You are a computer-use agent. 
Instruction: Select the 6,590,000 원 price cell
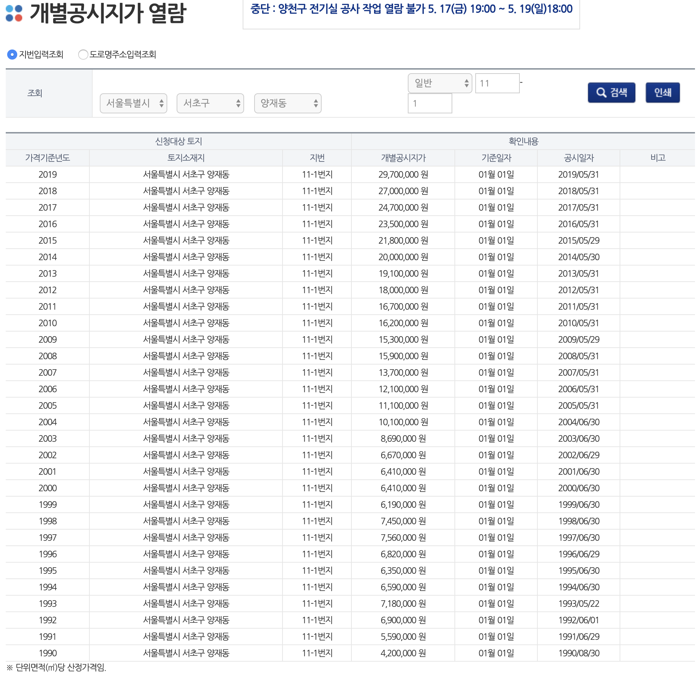(403, 587)
